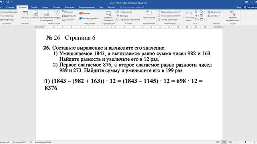
Task: Switch to the Acrobat ribbon tab
Action: pyautogui.click(x=111, y=7)
